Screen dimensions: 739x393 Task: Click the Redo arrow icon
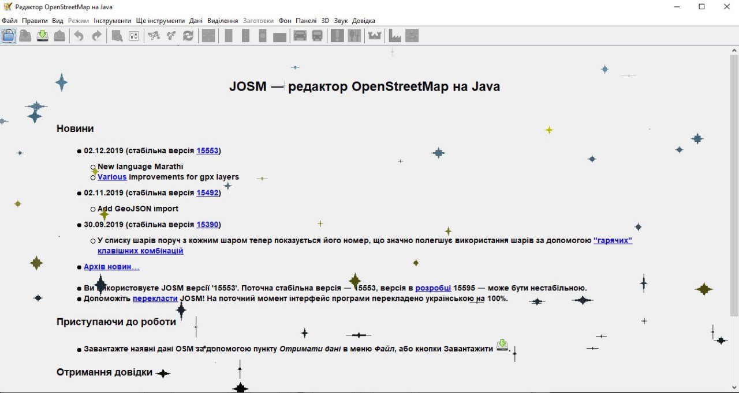[x=96, y=36]
